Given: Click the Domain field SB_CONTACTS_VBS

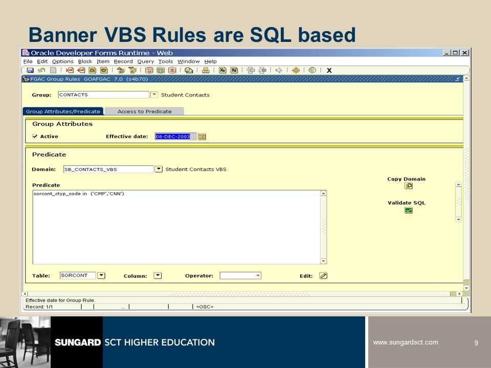Looking at the screenshot, I should point(108,169).
